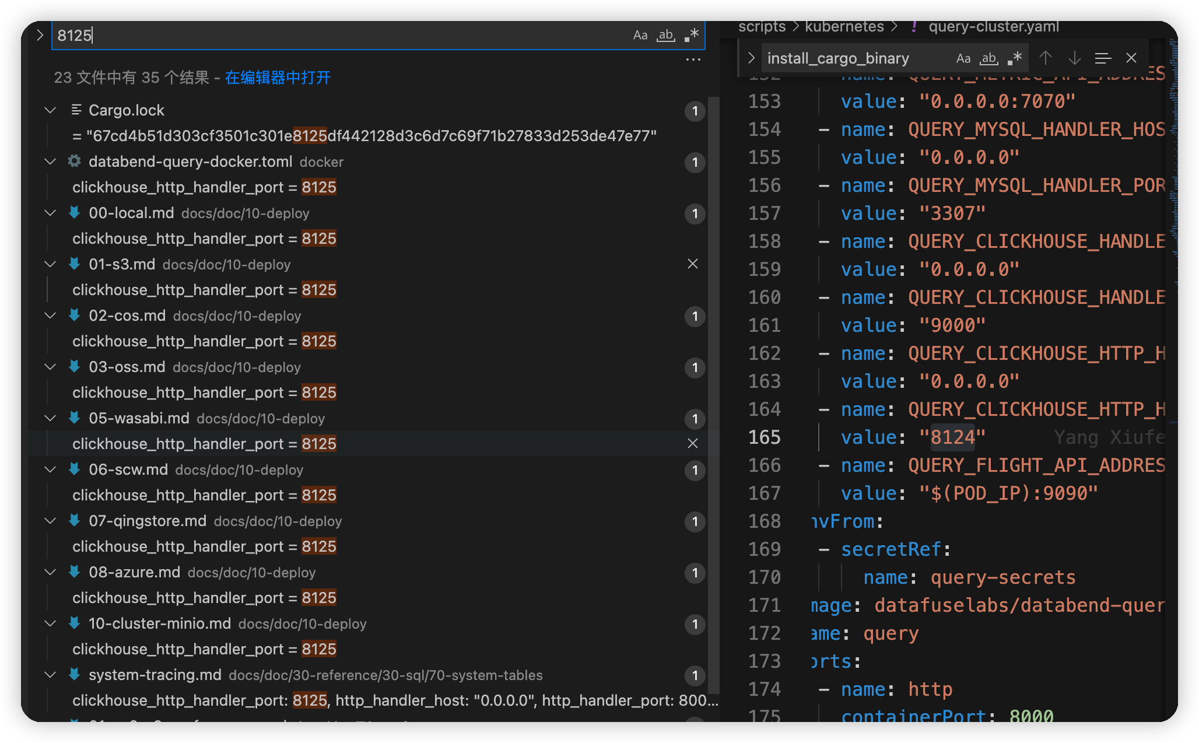The height and width of the screenshot is (743, 1199).
Task: Toggle Regex in editor find widget
Action: point(1015,58)
